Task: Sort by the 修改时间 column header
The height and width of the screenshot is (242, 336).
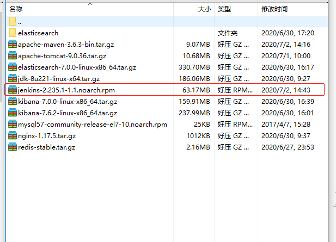Action: pos(274,9)
